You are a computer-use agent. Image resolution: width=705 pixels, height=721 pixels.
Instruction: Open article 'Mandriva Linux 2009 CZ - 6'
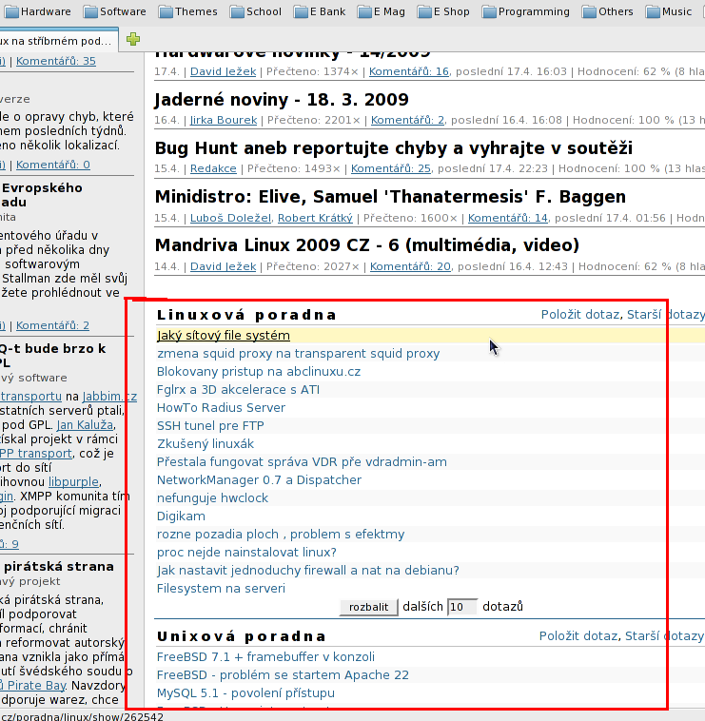367,245
